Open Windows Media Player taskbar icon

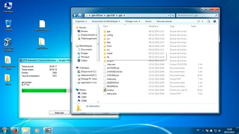point(37,131)
